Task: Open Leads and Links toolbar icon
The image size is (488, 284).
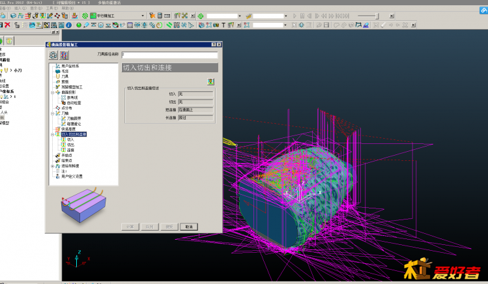Action: click(x=42, y=16)
